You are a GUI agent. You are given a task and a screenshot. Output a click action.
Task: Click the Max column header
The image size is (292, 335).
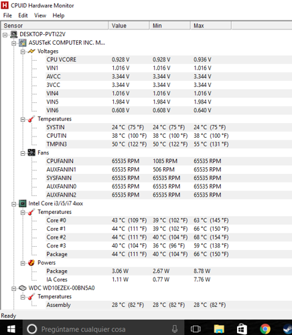point(211,25)
